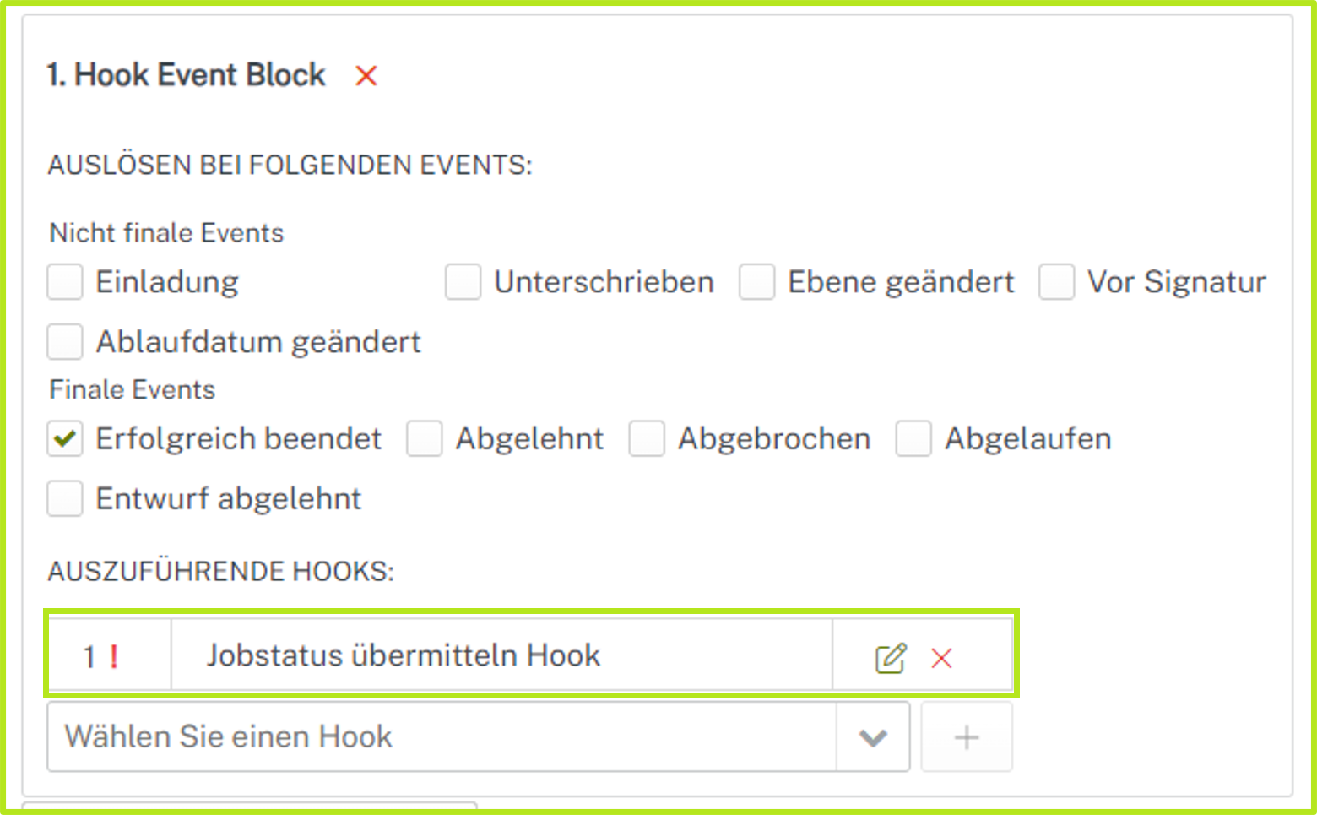Screen dimensions: 1317x815
Task: Click the Jobstatus übermitteln Hook entry
Action: (404, 655)
